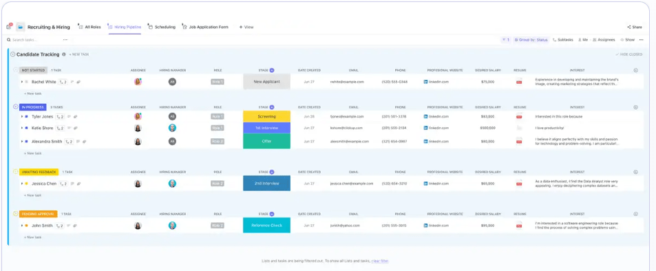This screenshot has width=656, height=271.
Task: Toggle the Me filter
Action: tap(583, 40)
